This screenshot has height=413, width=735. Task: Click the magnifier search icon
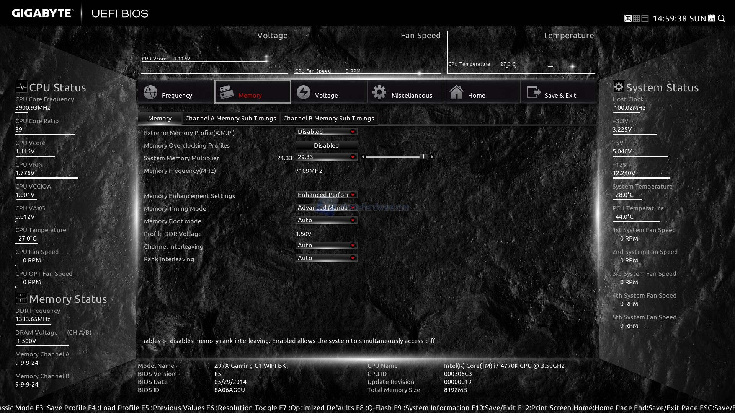pyautogui.click(x=722, y=18)
